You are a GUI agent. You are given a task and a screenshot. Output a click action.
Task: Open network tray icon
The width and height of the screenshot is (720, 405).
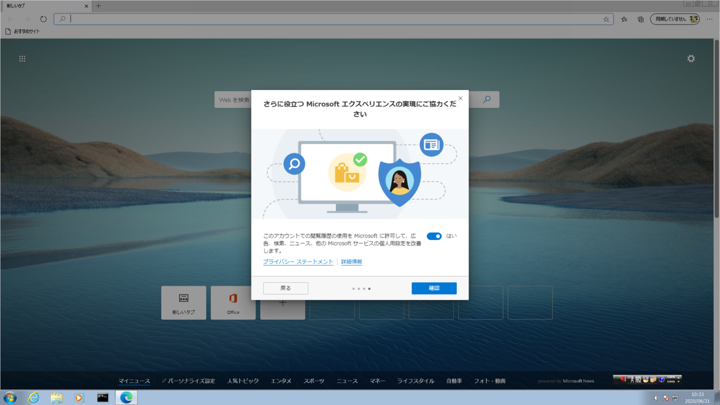tap(675, 398)
